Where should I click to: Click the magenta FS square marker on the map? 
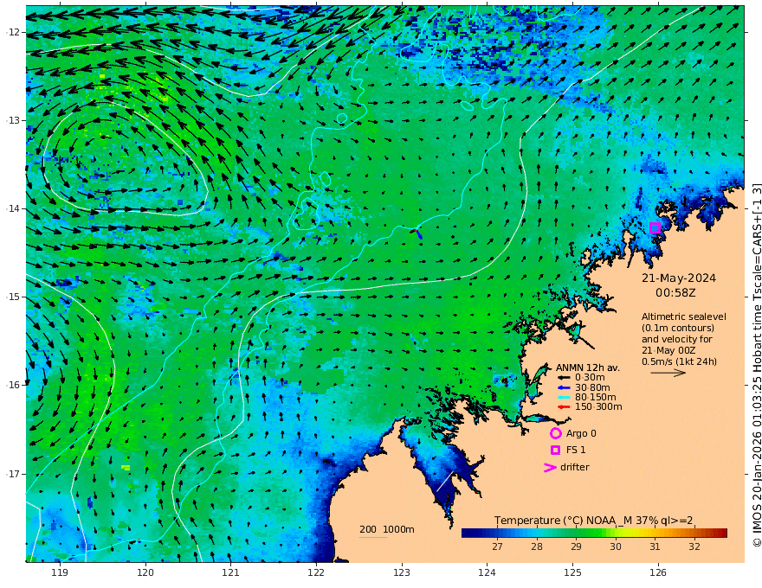[655, 227]
